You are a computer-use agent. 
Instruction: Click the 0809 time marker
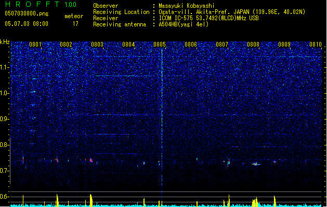[x=284, y=45]
